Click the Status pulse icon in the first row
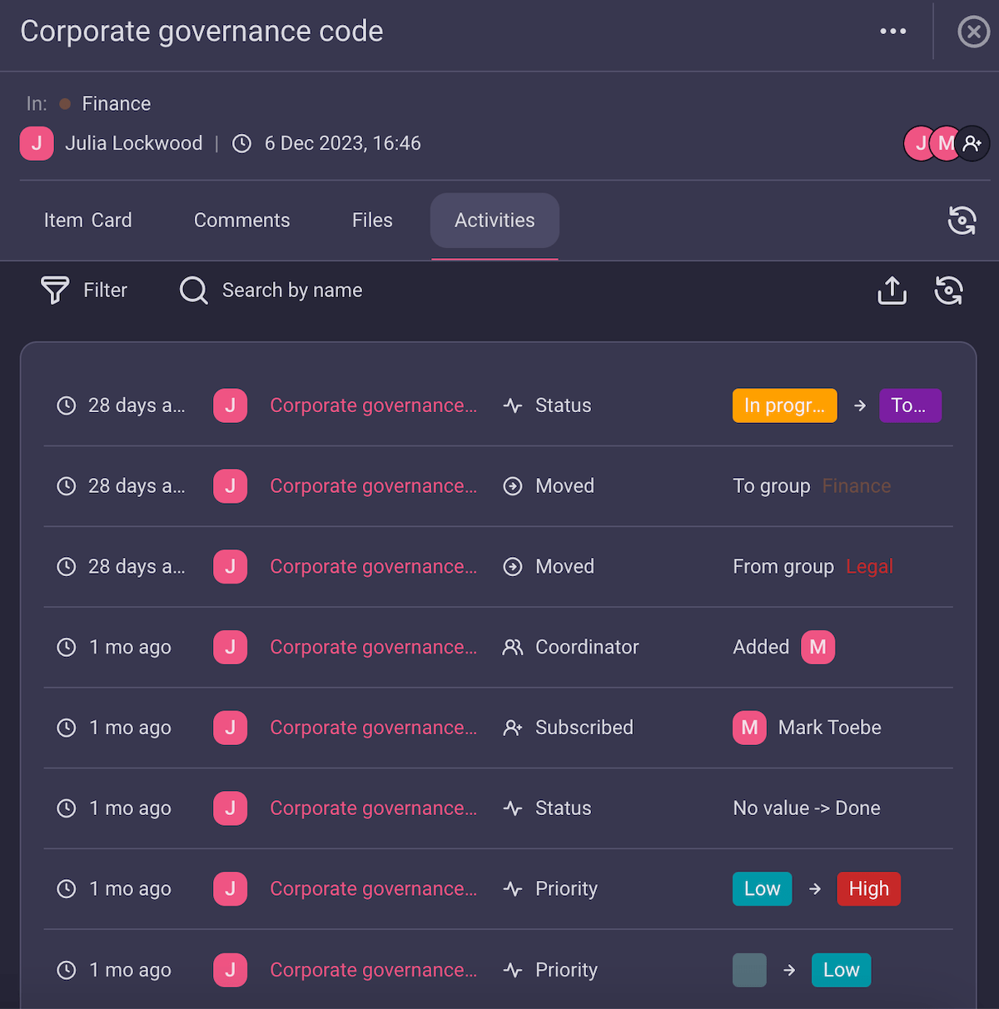Screen dimensions: 999x1009 click(512, 405)
